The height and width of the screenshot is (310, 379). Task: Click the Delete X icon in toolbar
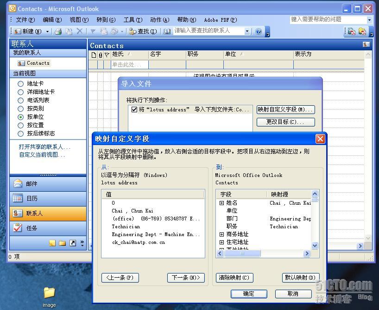pyautogui.click(x=80, y=31)
